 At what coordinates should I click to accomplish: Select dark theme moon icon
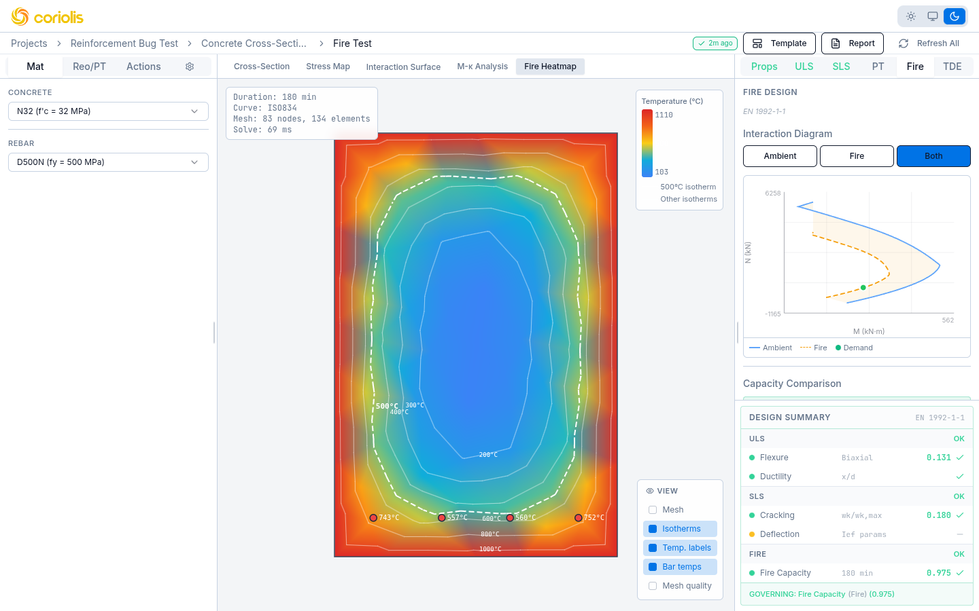click(x=955, y=16)
